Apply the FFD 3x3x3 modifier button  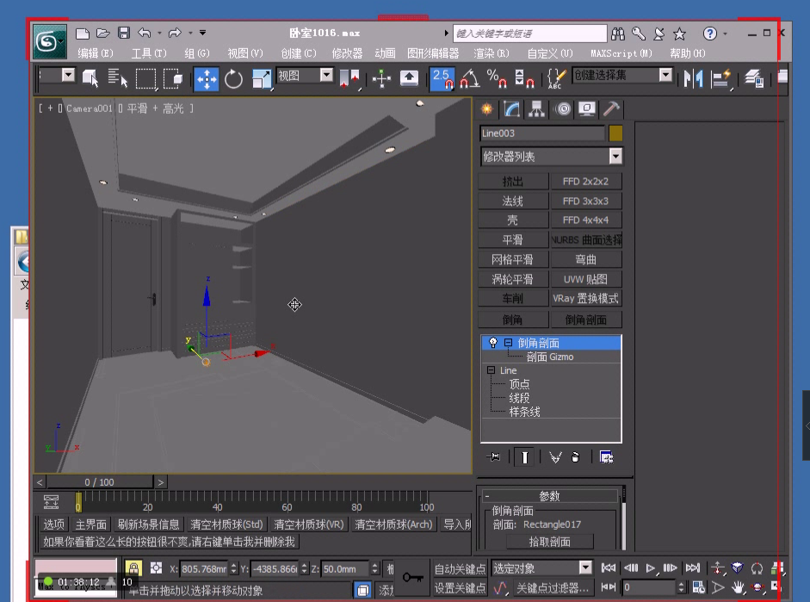coord(586,201)
